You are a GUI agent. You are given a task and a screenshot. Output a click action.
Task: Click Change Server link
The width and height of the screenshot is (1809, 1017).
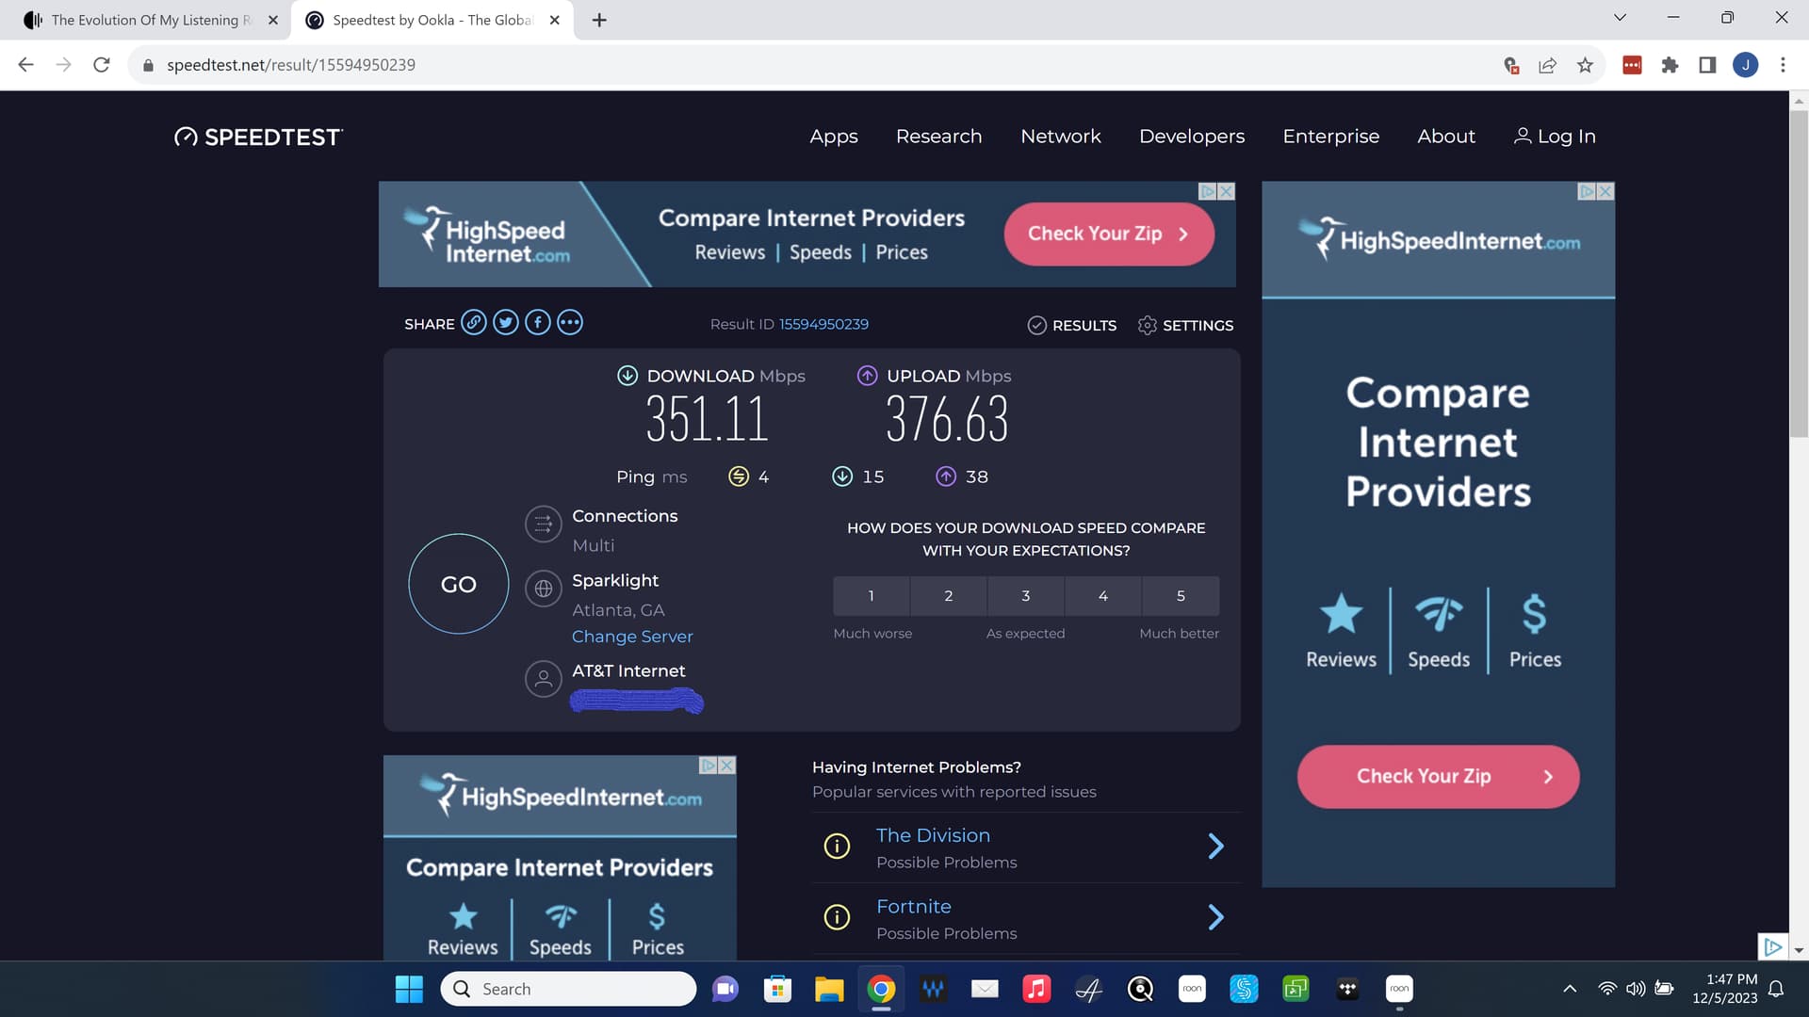(632, 637)
